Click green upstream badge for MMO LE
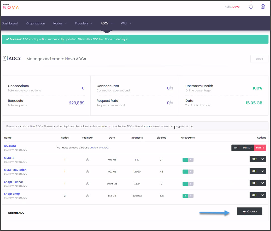The image size is (271, 231). [185, 160]
